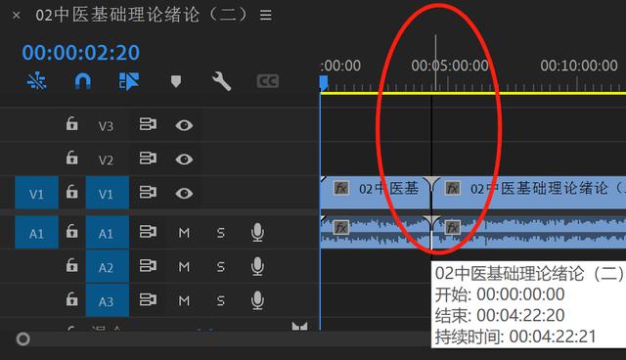The height and width of the screenshot is (360, 626).
Task: Click the V2 track label
Action: click(x=106, y=160)
